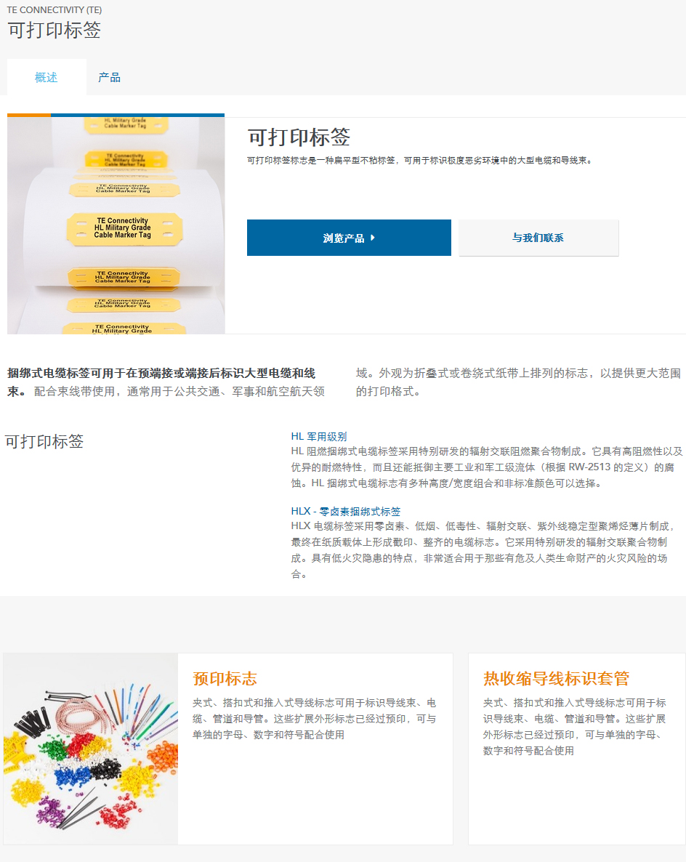The width and height of the screenshot is (686, 862).
Task: Click the 可打印标签 hero heading beside image
Action: 299,137
